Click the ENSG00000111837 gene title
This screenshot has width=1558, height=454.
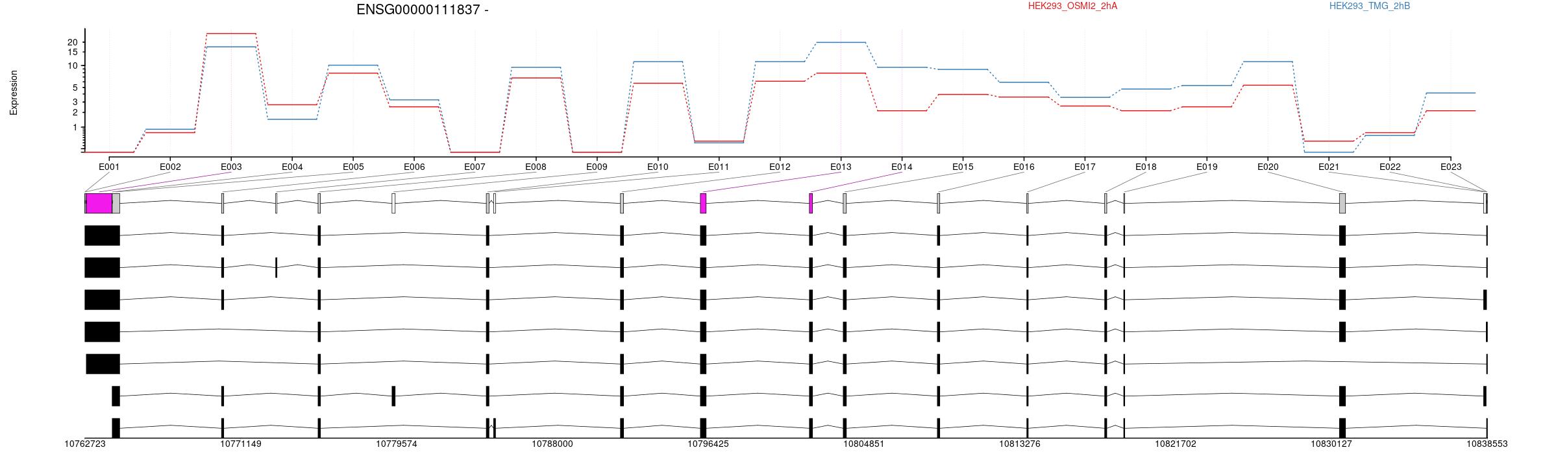pyautogui.click(x=423, y=10)
